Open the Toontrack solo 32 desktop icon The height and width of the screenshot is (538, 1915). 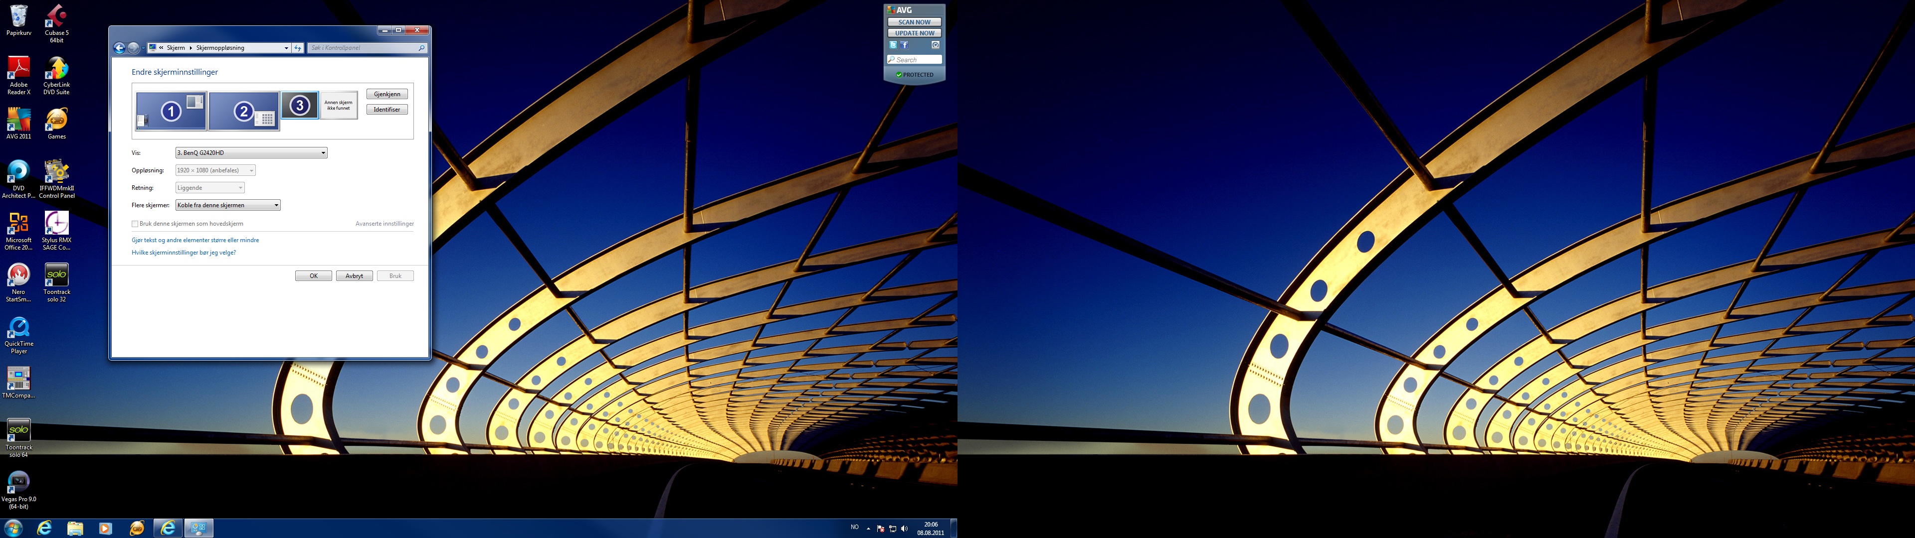coord(56,282)
